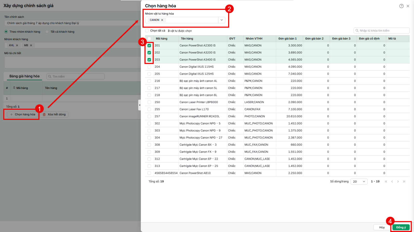The width and height of the screenshot is (414, 232).
Task: Collapse the side panel with the arrow handle
Action: pyautogui.click(x=139, y=105)
